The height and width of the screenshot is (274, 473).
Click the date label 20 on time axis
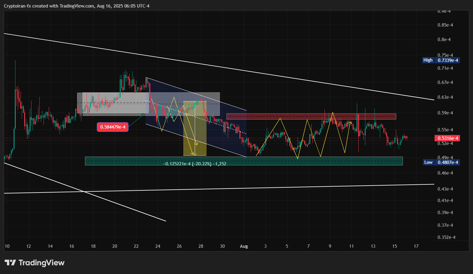115,246
